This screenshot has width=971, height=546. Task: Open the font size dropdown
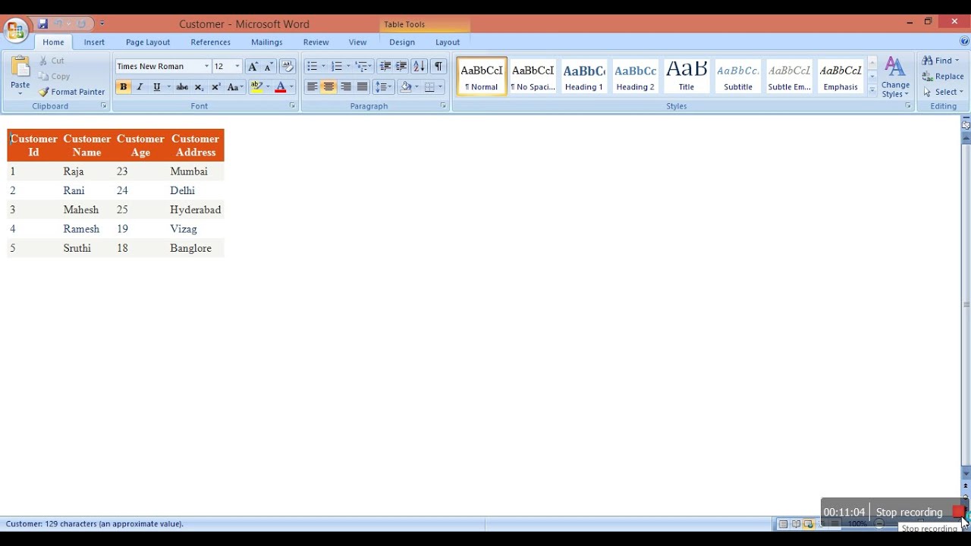pyautogui.click(x=237, y=67)
